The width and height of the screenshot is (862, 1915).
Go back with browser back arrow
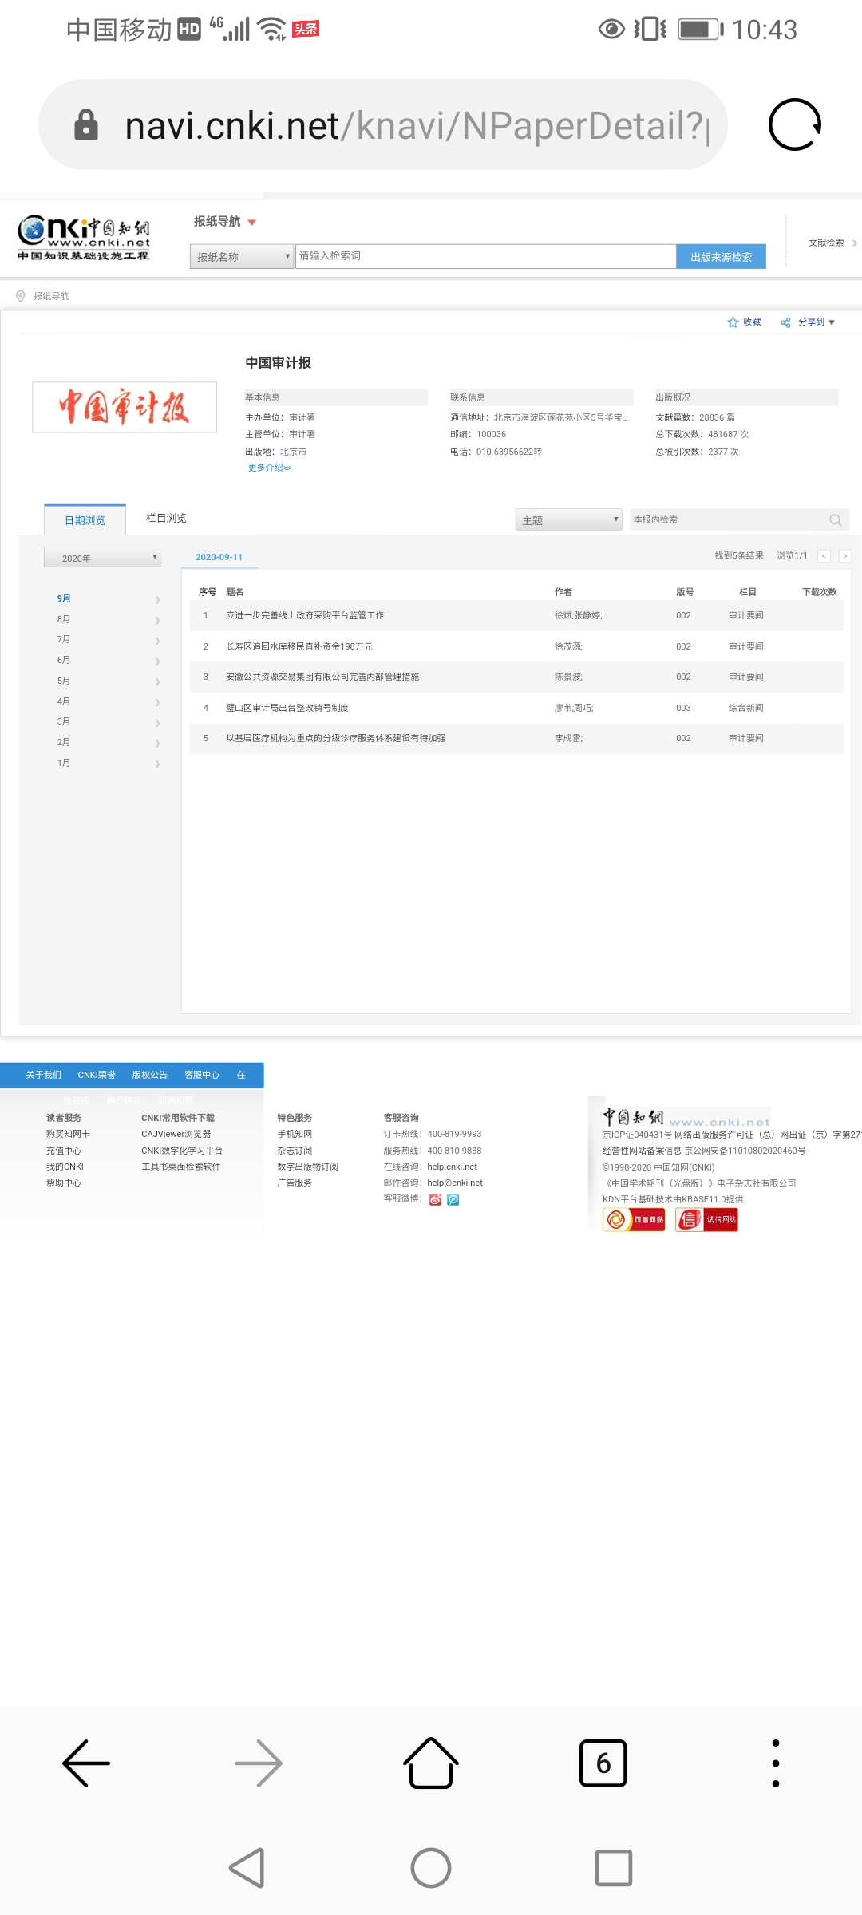tap(86, 1763)
